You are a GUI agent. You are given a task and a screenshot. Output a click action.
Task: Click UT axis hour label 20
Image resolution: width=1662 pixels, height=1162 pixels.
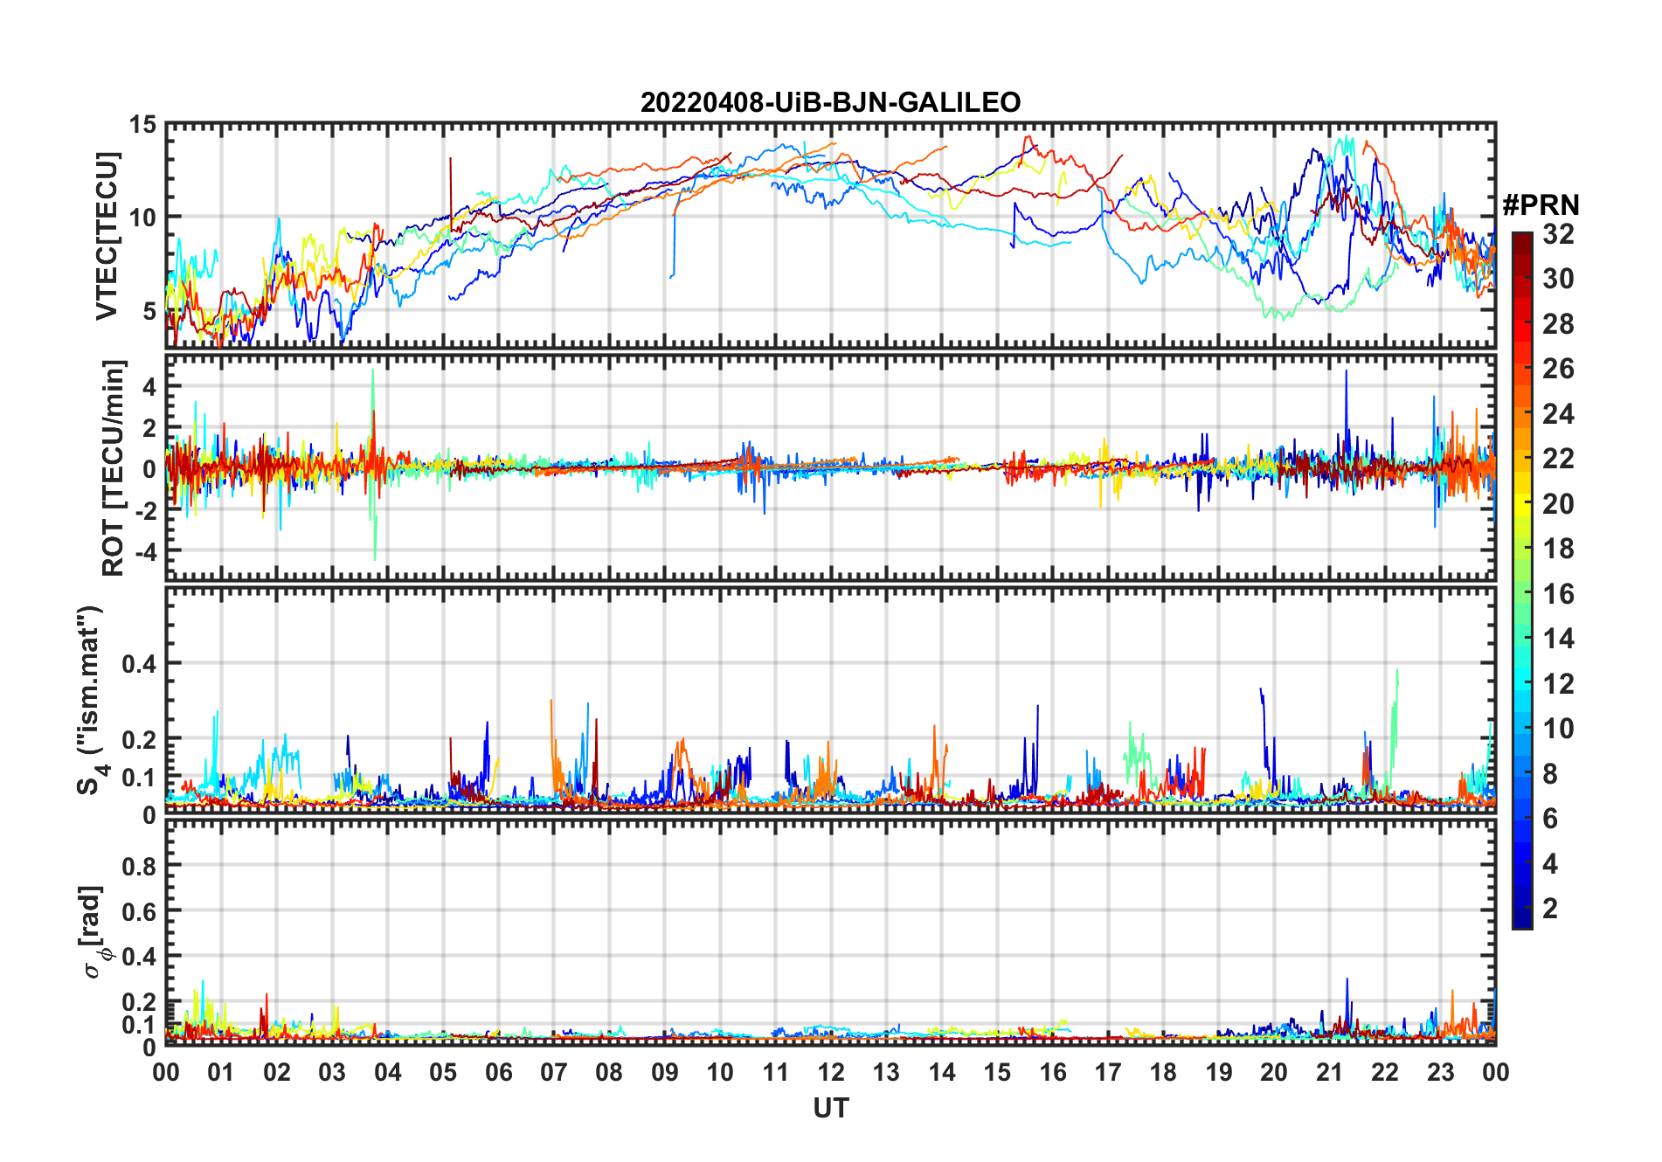pos(1274,1072)
